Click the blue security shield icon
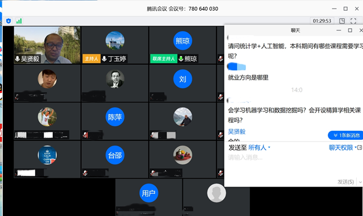The height and width of the screenshot is (216, 363). tap(9, 21)
